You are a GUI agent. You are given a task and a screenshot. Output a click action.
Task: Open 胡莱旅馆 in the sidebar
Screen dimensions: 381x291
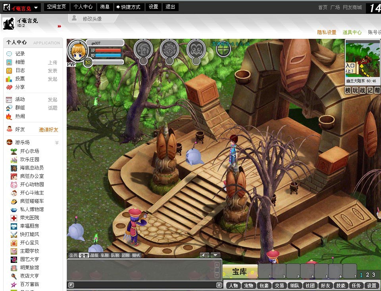[29, 268]
